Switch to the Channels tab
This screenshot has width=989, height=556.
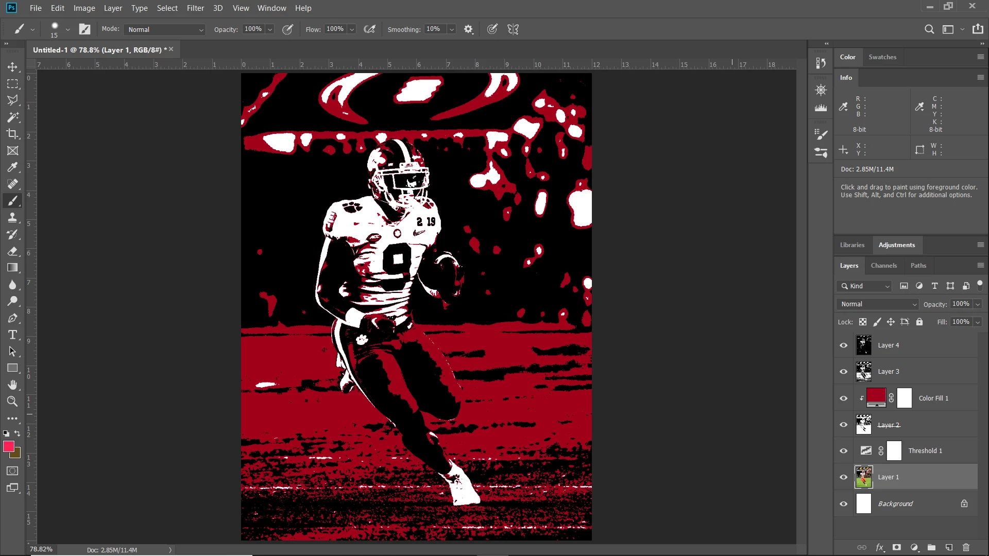[883, 266]
